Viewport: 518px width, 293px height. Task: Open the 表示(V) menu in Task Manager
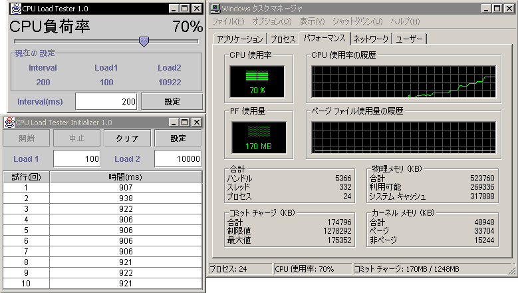(x=312, y=21)
